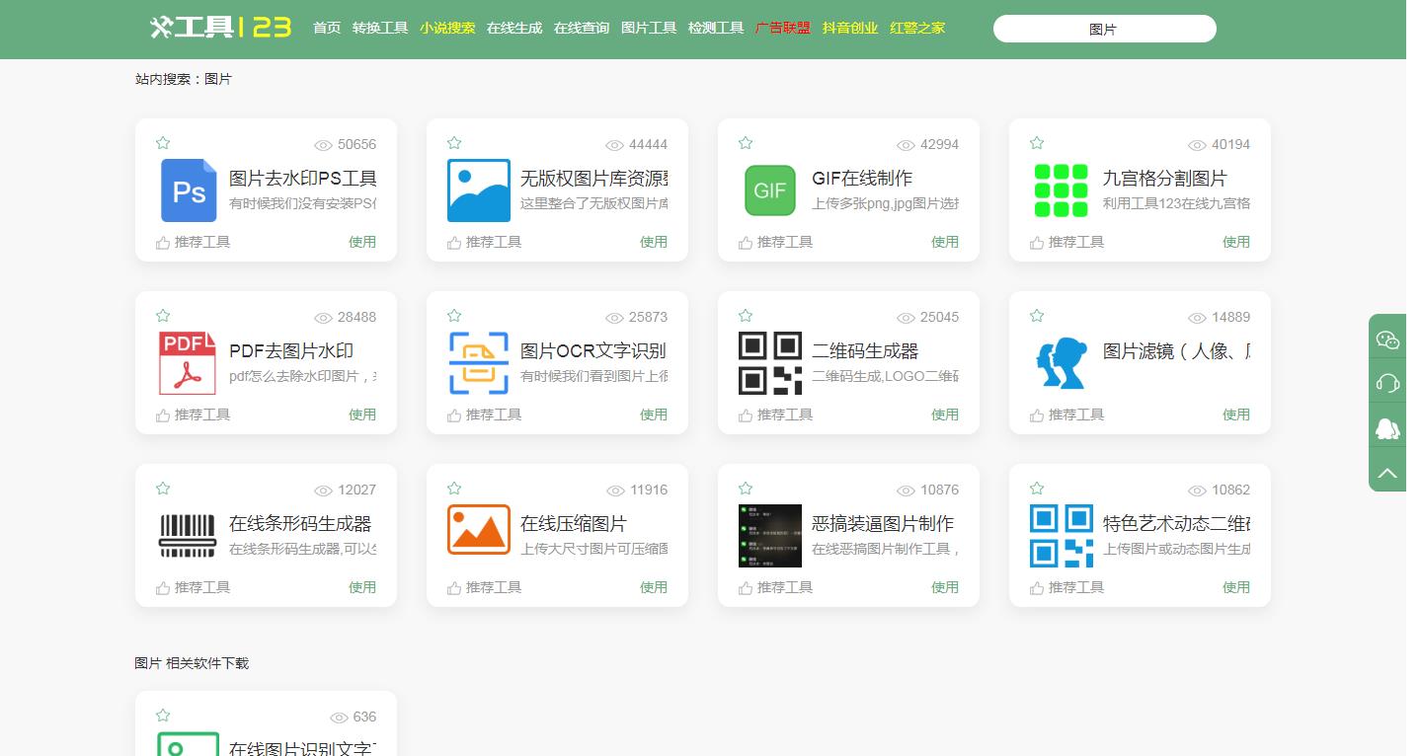Toggle the star on 在线压缩图片 card
This screenshot has width=1422, height=756.
[x=453, y=487]
